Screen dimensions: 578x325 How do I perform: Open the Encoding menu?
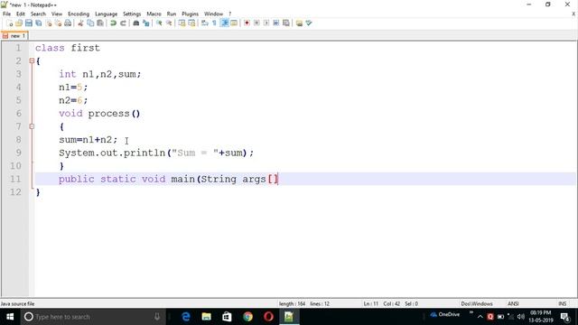(79, 14)
